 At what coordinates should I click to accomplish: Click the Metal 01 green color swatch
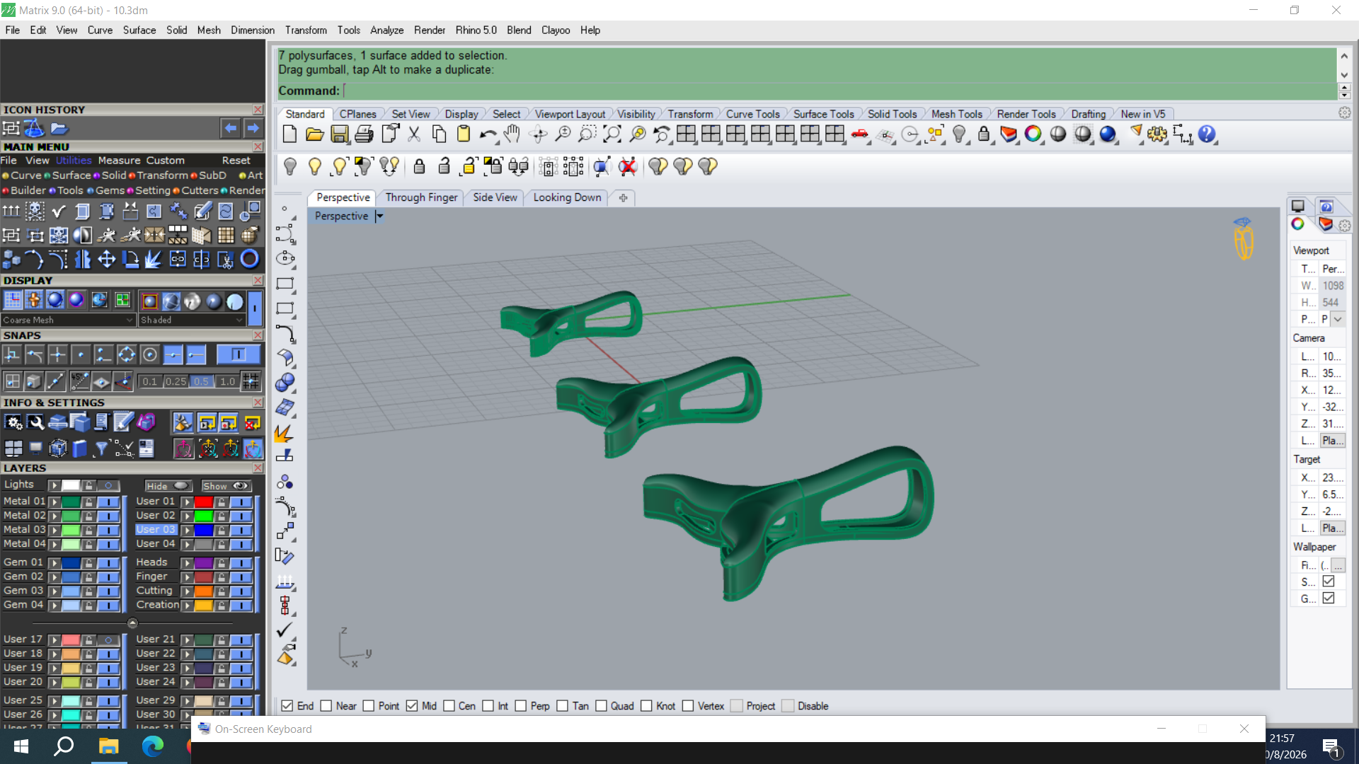(71, 502)
